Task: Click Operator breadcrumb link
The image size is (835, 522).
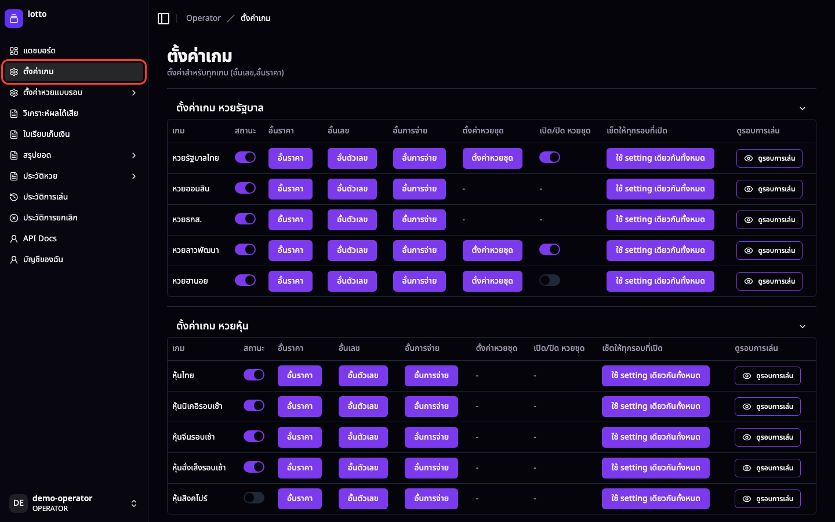Action: (x=204, y=18)
